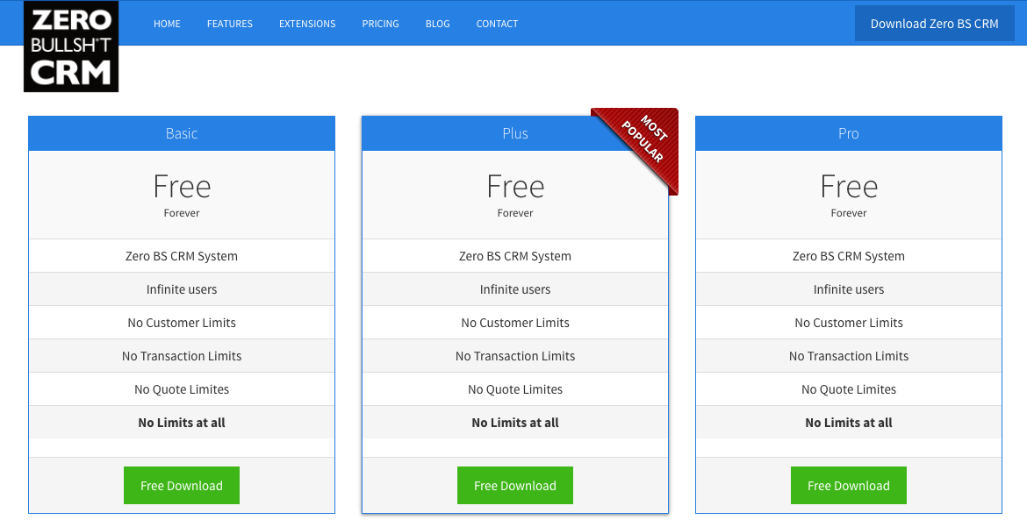Screen dimensions: 1027x527
Task: Click No Customer Limits in Plus column
Action: (x=514, y=323)
